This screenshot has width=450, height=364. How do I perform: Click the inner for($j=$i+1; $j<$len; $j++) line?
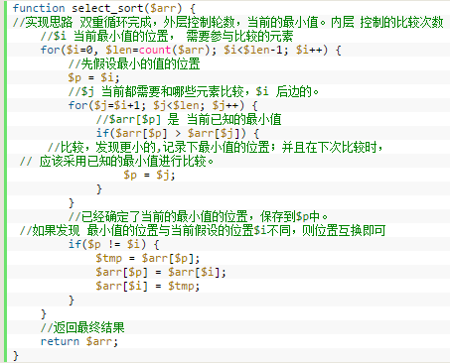(163, 105)
